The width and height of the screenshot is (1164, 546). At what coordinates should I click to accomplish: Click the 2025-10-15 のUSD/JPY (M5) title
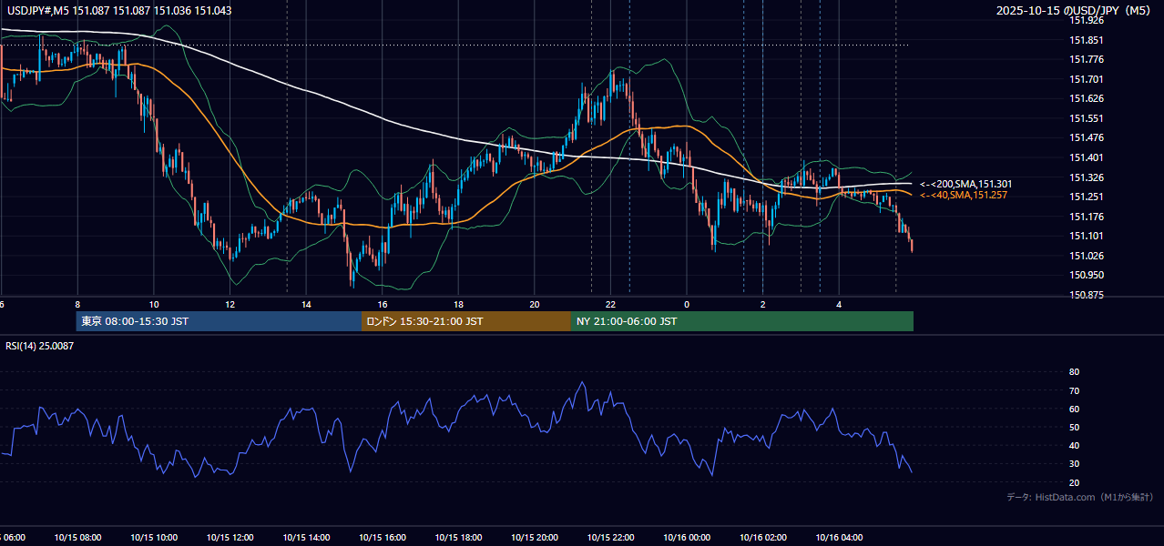(1075, 10)
